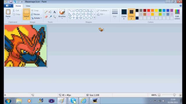Screen dimensions: 186x104
Task: Choose the Right arrow shape
Action: tap(84, 14)
